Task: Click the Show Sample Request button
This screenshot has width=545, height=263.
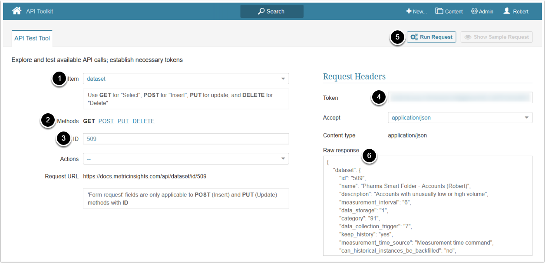Action: [x=497, y=37]
